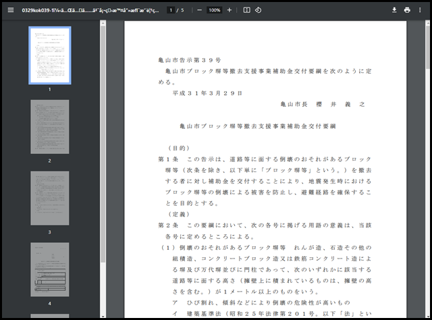Click the 100% zoom level field

pos(214,10)
